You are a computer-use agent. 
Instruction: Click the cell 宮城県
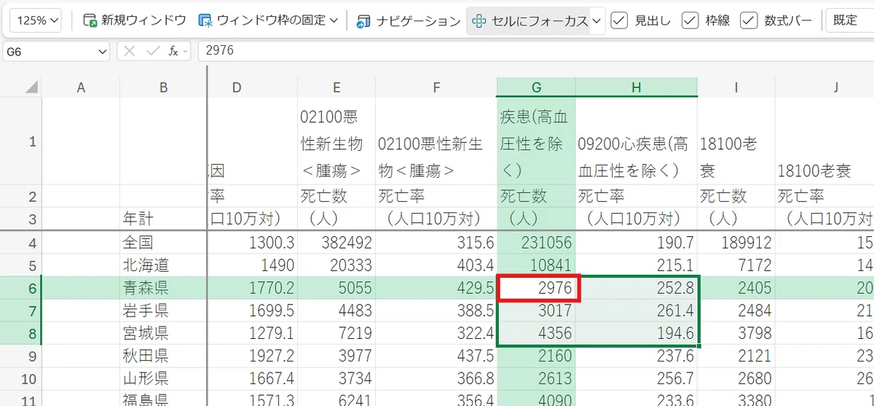point(163,335)
